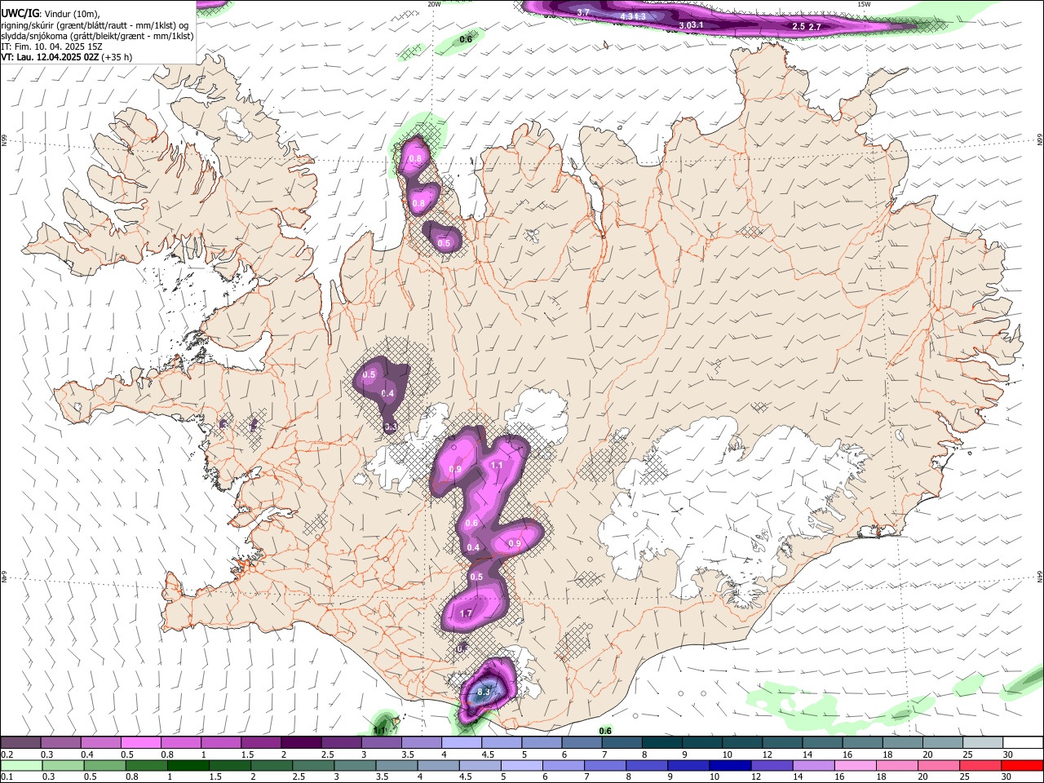Select the 16–18 light pink rain legend swatch

(x=856, y=766)
